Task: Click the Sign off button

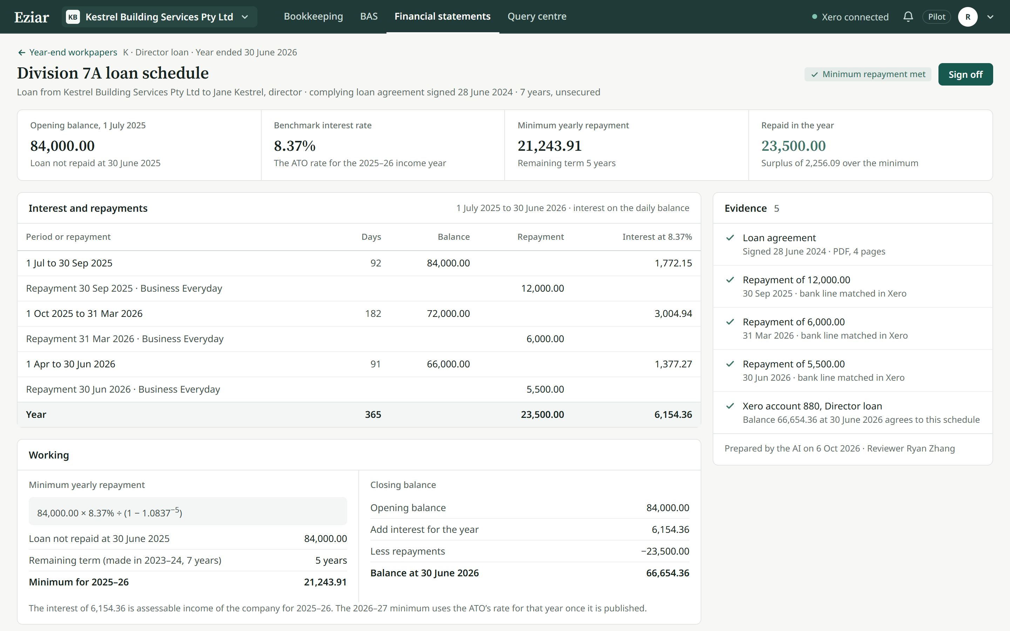Action: 965,74
